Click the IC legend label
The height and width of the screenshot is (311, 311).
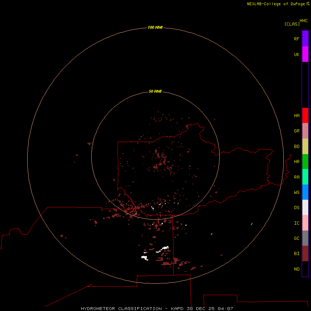pos(297,223)
